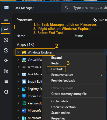Click the Run new task button label
Screen dimensions: 107x120
click(103, 20)
